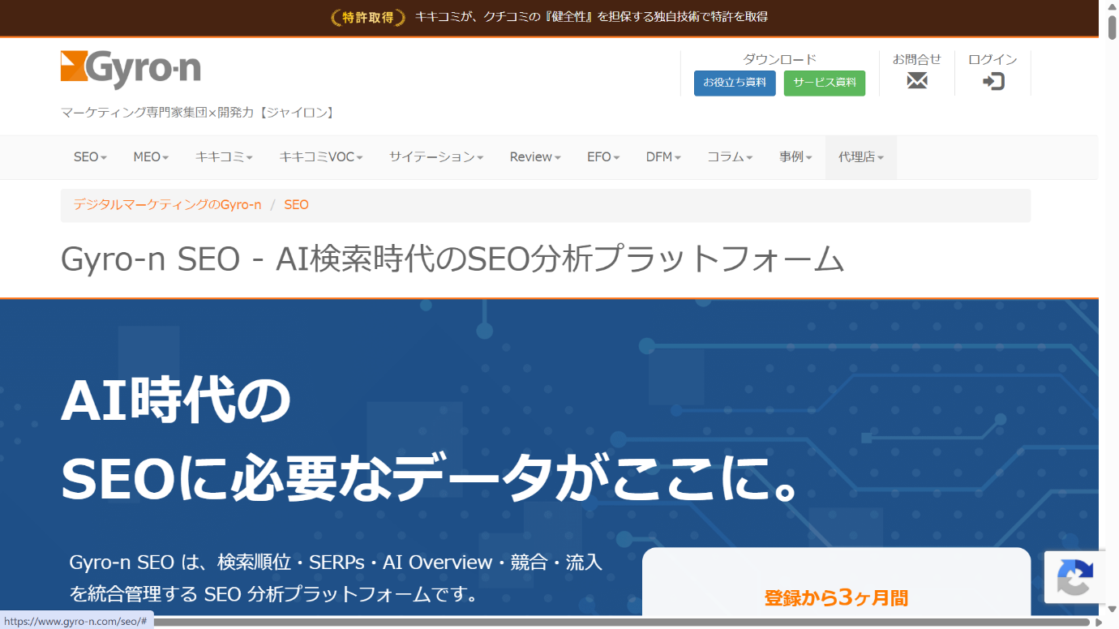Open the EFO navigation menu
1119x629 pixels.
(603, 157)
